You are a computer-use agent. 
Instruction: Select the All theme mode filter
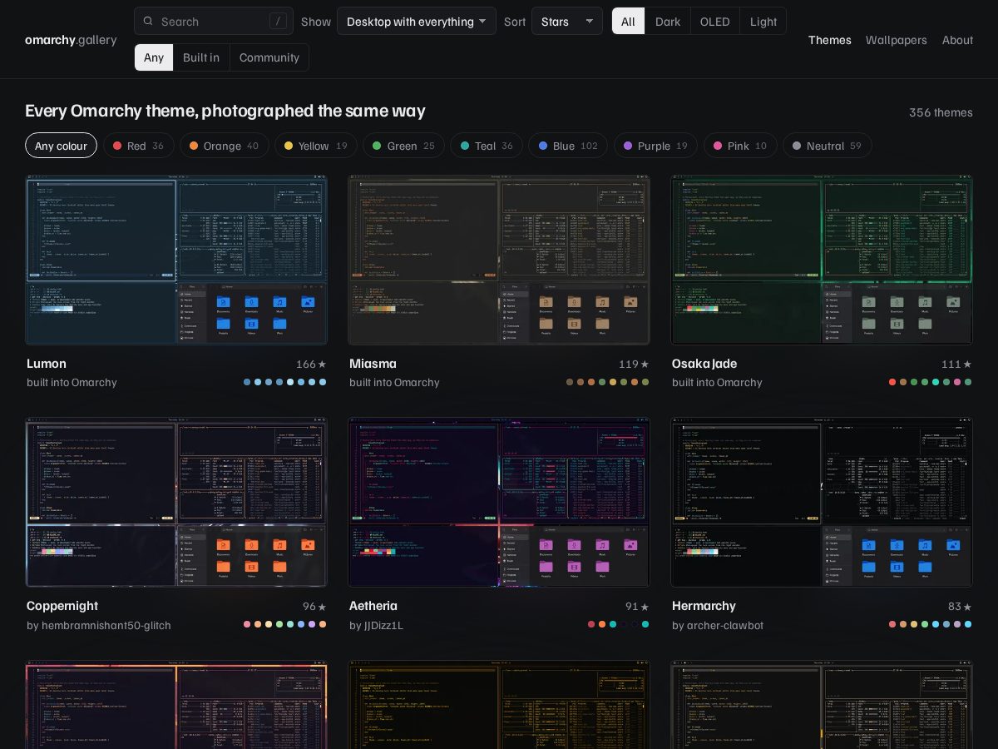click(628, 22)
